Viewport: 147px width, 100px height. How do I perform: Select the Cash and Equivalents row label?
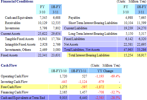[x=19, y=18]
